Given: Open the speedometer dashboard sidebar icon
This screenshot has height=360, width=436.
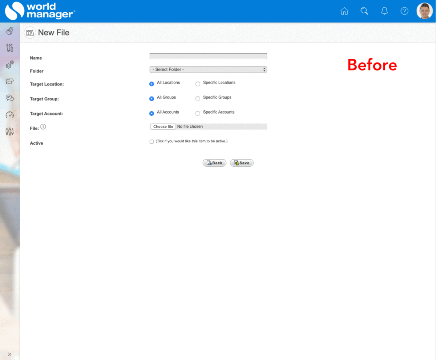Looking at the screenshot, I should click(10, 115).
